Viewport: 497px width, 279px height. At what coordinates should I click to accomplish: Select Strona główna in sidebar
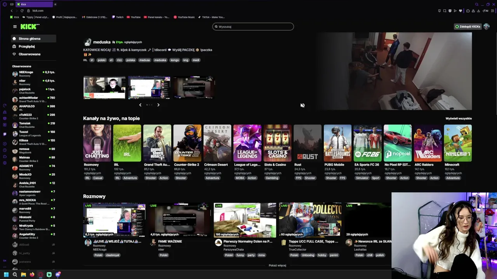click(34, 38)
